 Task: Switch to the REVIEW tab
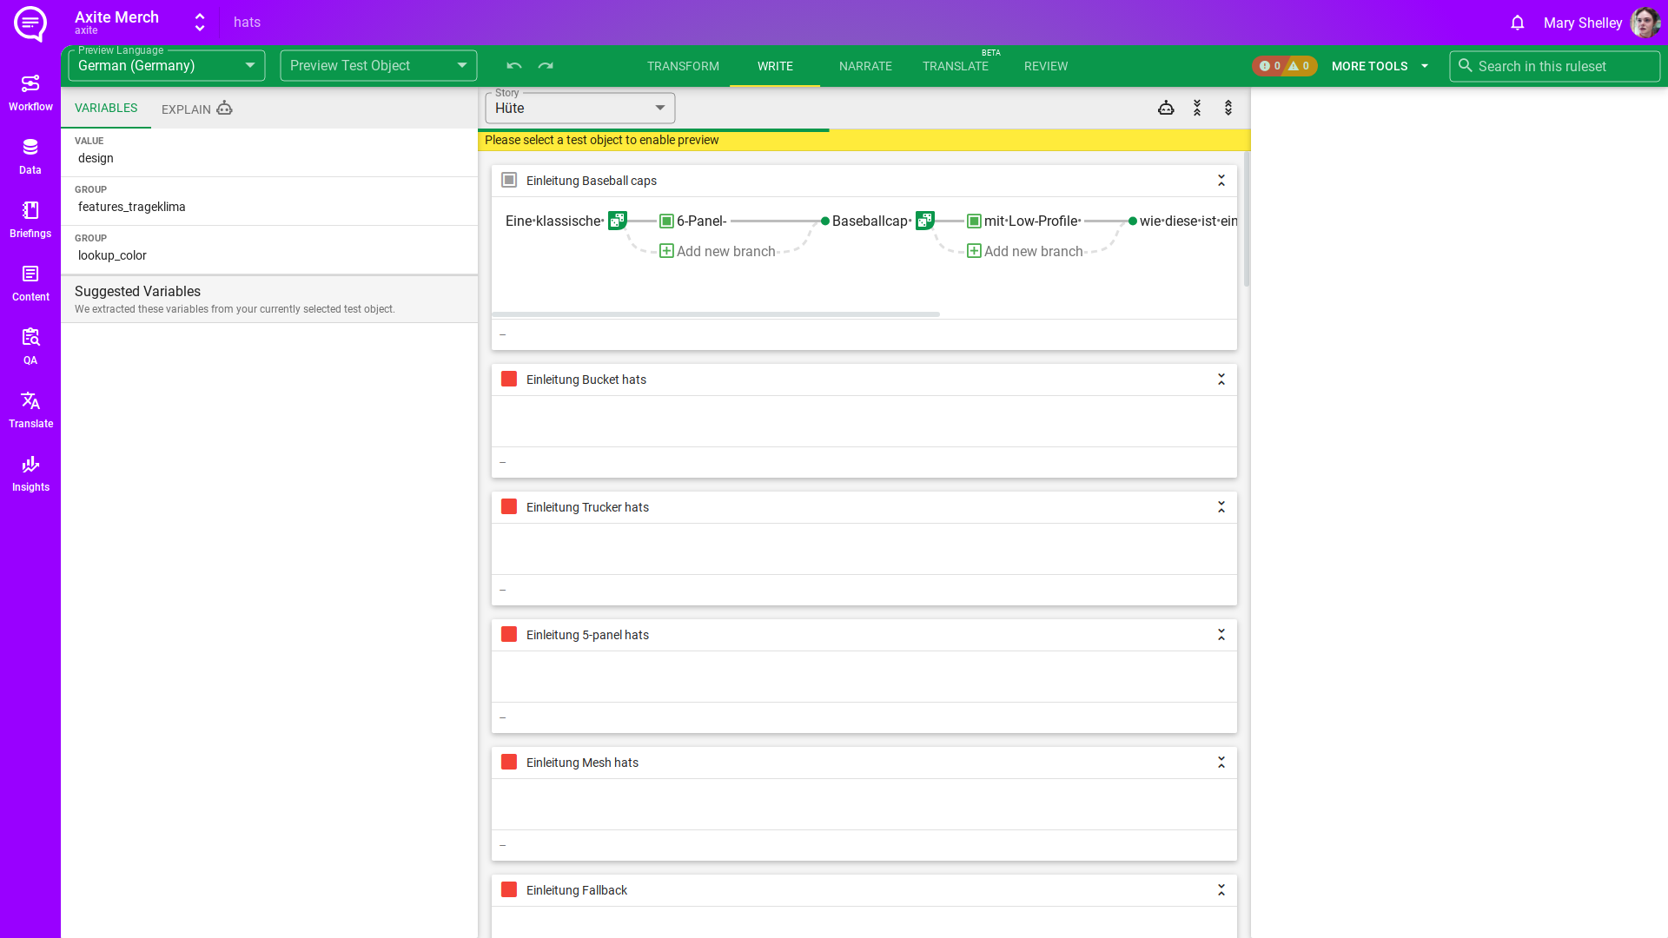click(x=1046, y=66)
